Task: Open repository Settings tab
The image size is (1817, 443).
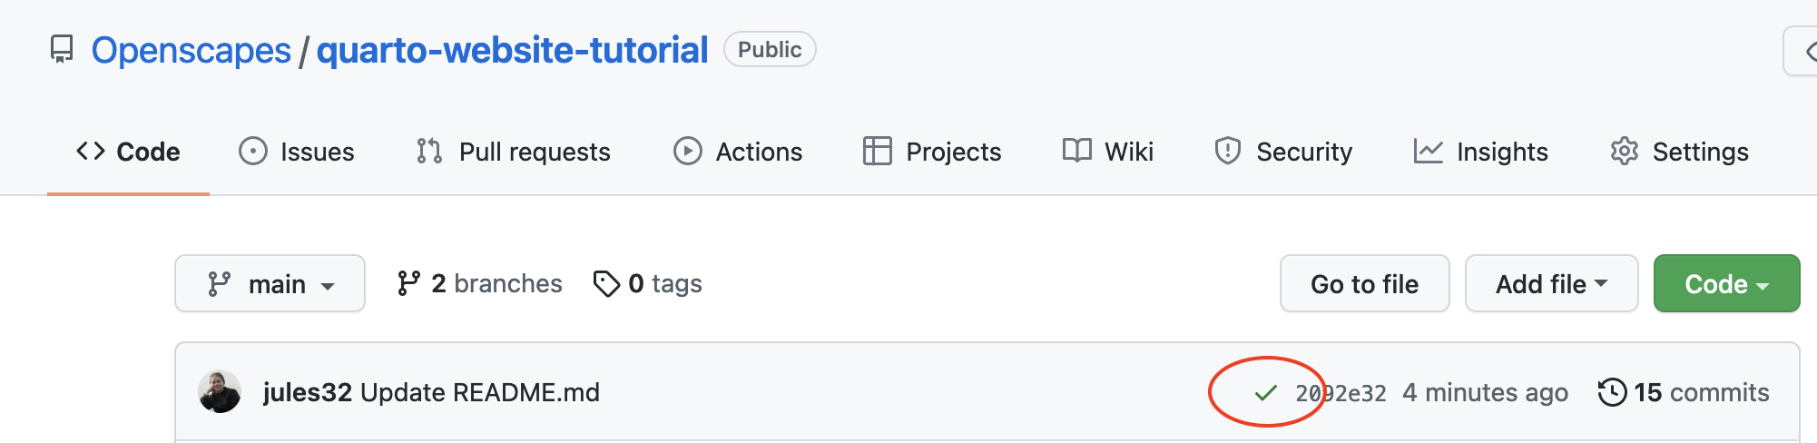Action: point(1679,152)
